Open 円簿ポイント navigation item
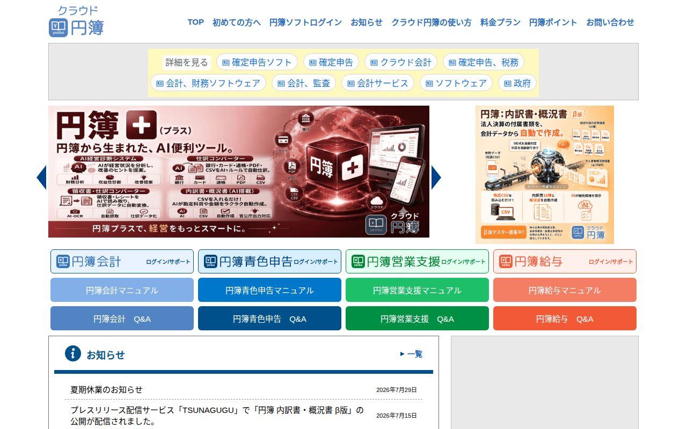Viewport: 687px width, 429px height. [x=553, y=22]
